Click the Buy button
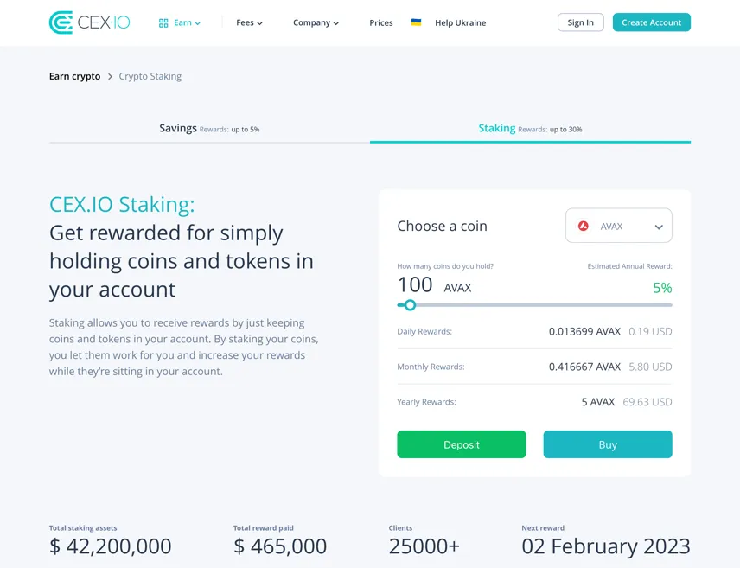Viewport: 740px width, 568px height. click(608, 444)
